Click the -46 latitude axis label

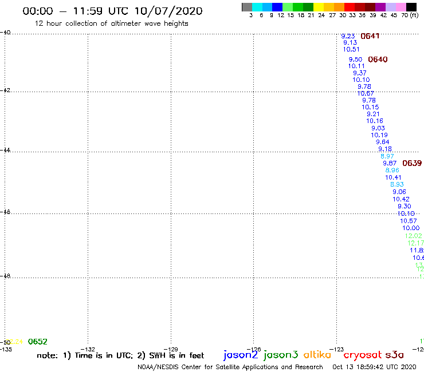click(x=5, y=212)
